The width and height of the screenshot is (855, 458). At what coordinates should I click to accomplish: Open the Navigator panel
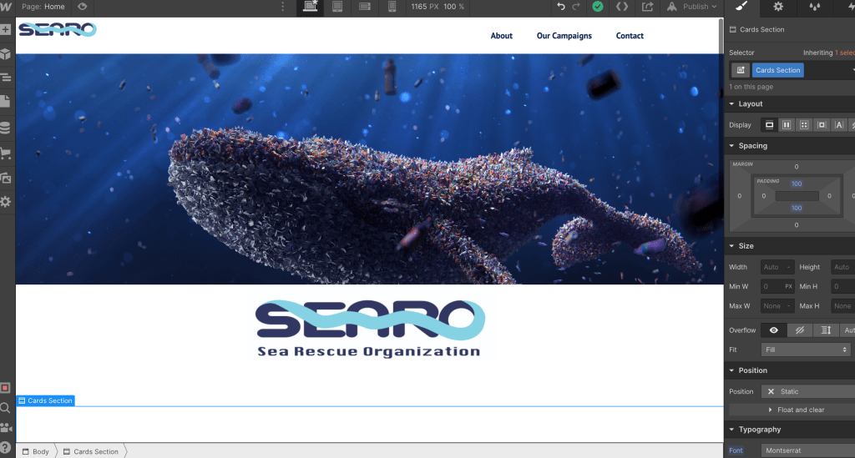(x=6, y=78)
